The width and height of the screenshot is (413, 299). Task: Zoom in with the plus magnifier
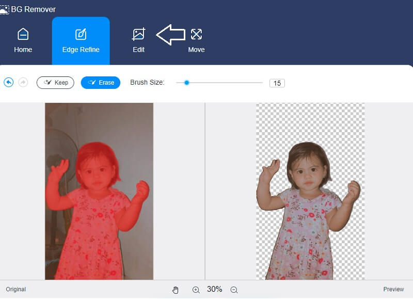(196, 290)
